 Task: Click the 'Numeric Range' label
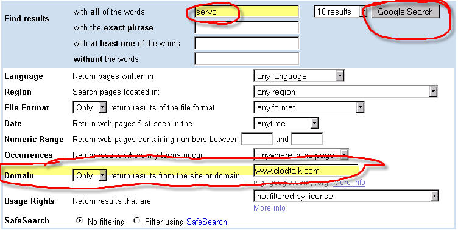(x=34, y=140)
